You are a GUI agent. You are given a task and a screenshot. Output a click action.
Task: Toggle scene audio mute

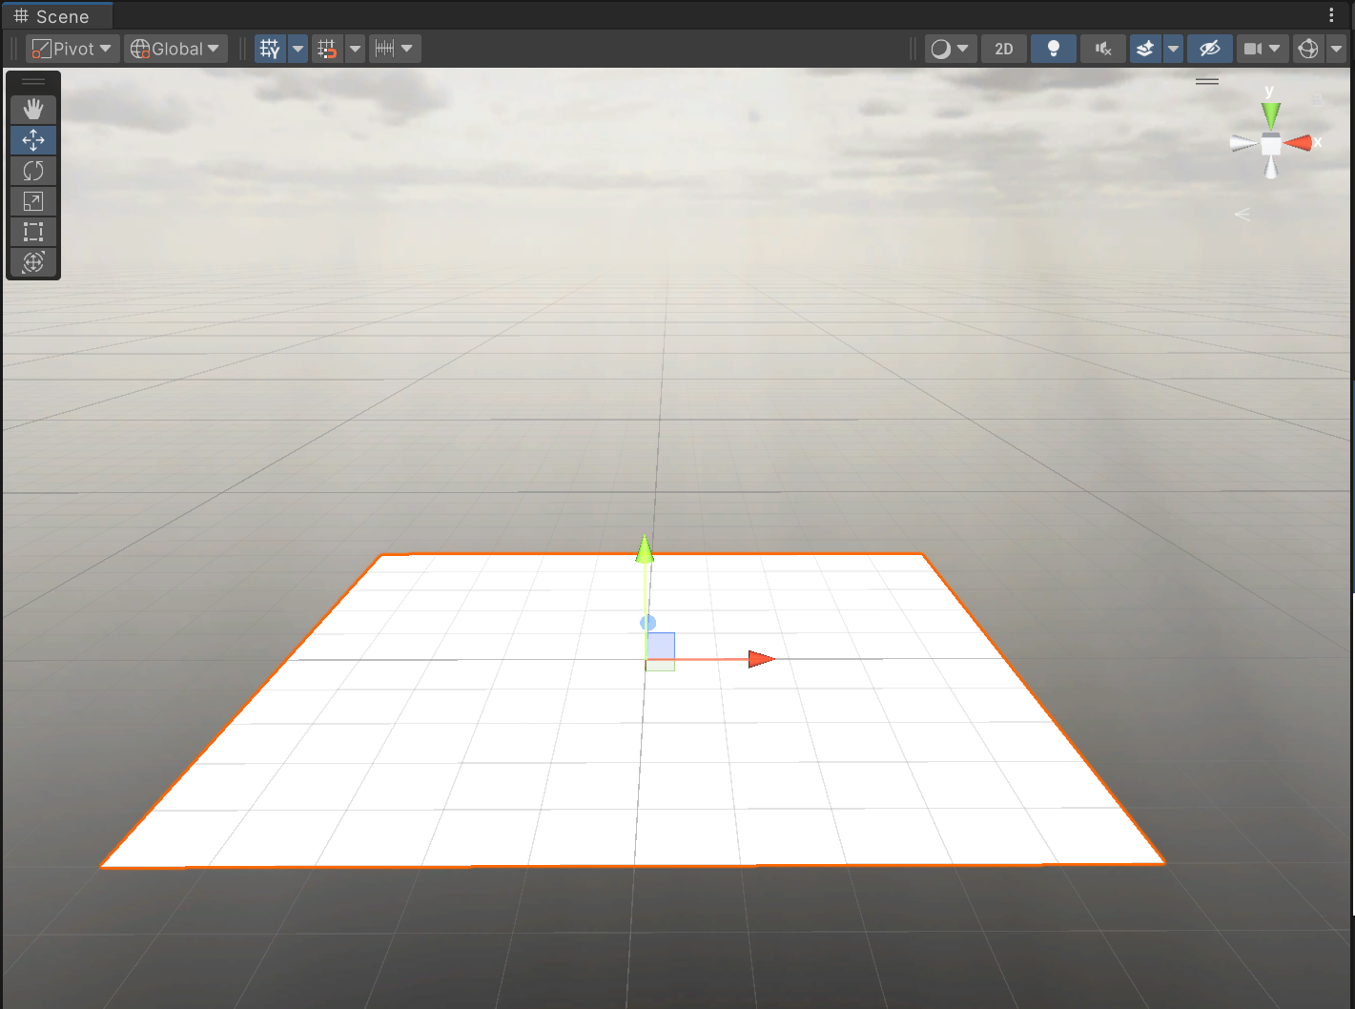(x=1103, y=49)
